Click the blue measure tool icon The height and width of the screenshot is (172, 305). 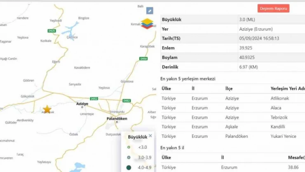click(150, 10)
